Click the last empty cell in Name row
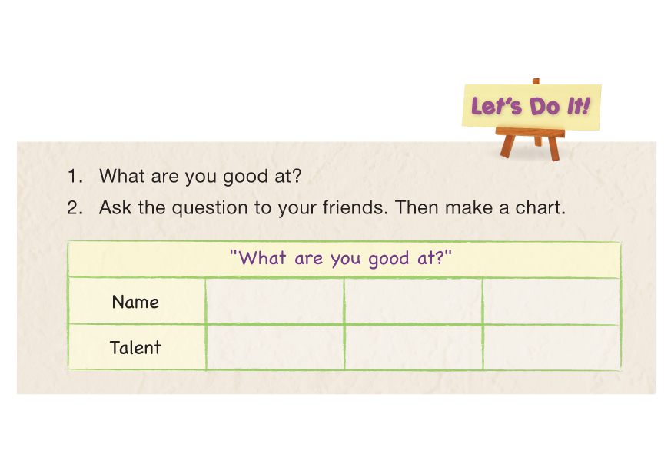Image resolution: width=671 pixels, height=470 pixels. coord(551,301)
